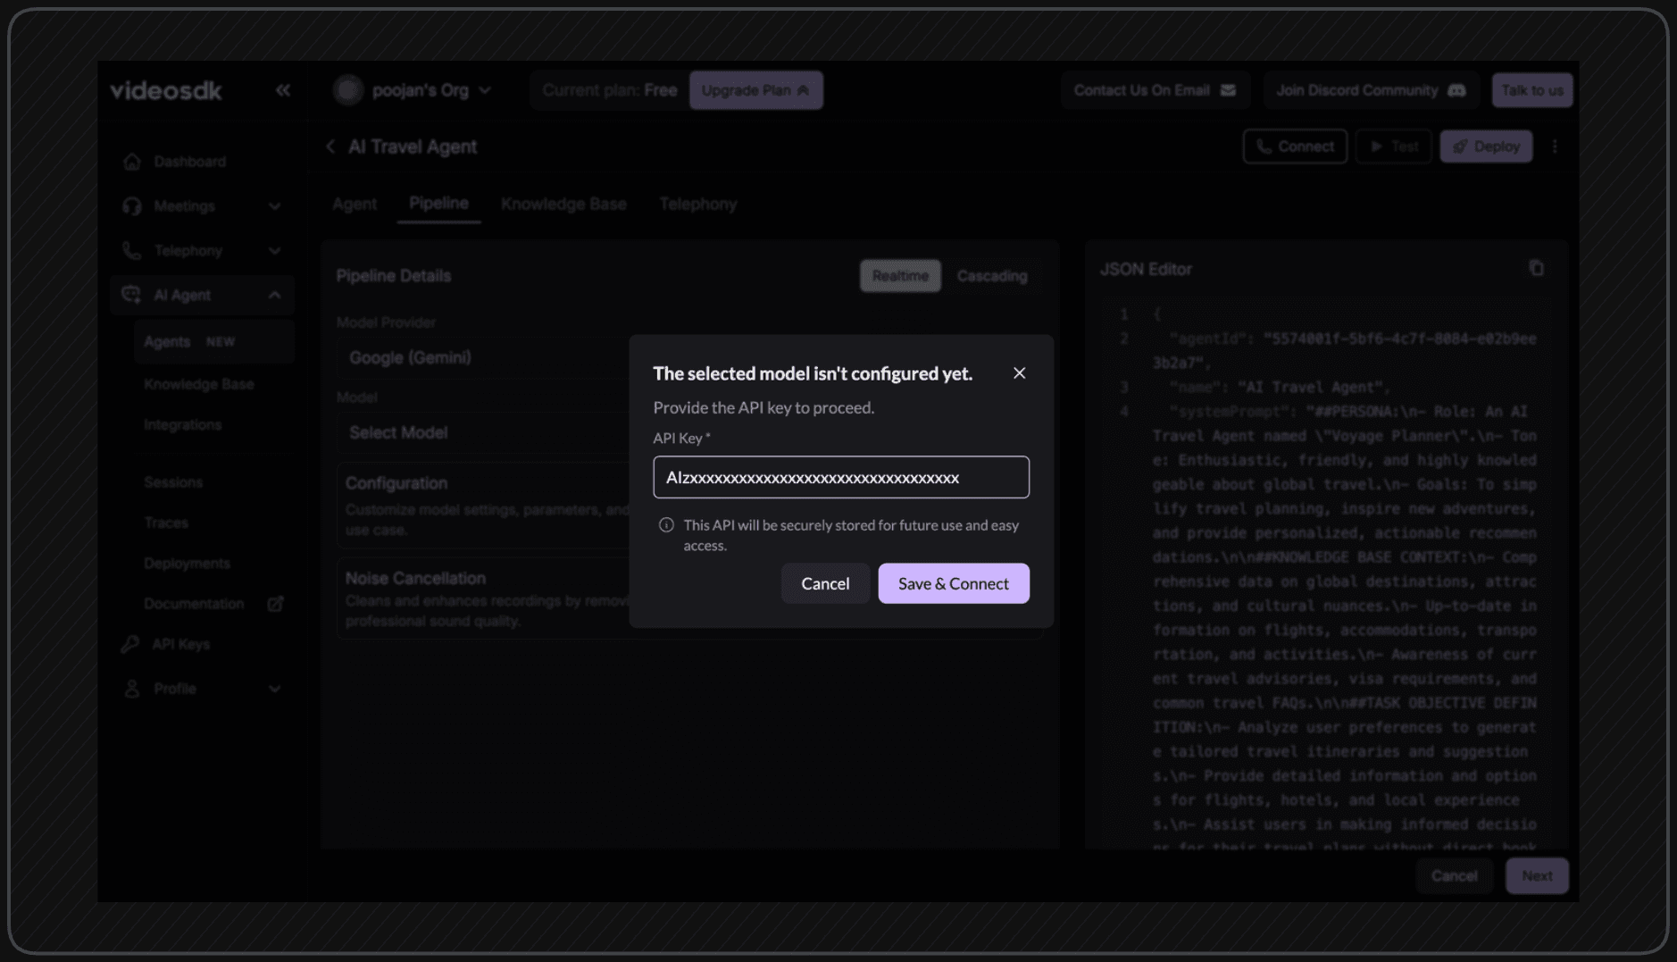The width and height of the screenshot is (1677, 962).
Task: Open the Agent tab
Action: [355, 204]
